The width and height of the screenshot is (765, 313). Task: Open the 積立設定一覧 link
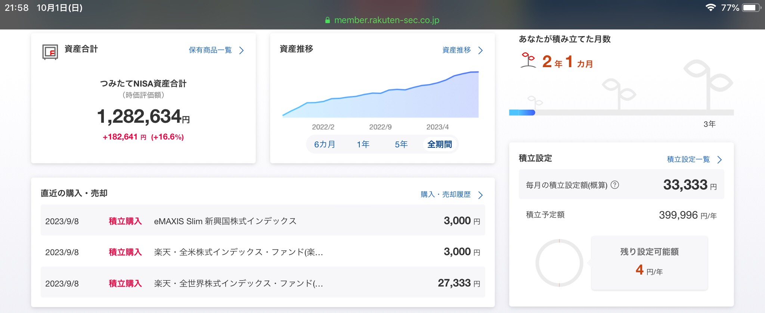[688, 159]
